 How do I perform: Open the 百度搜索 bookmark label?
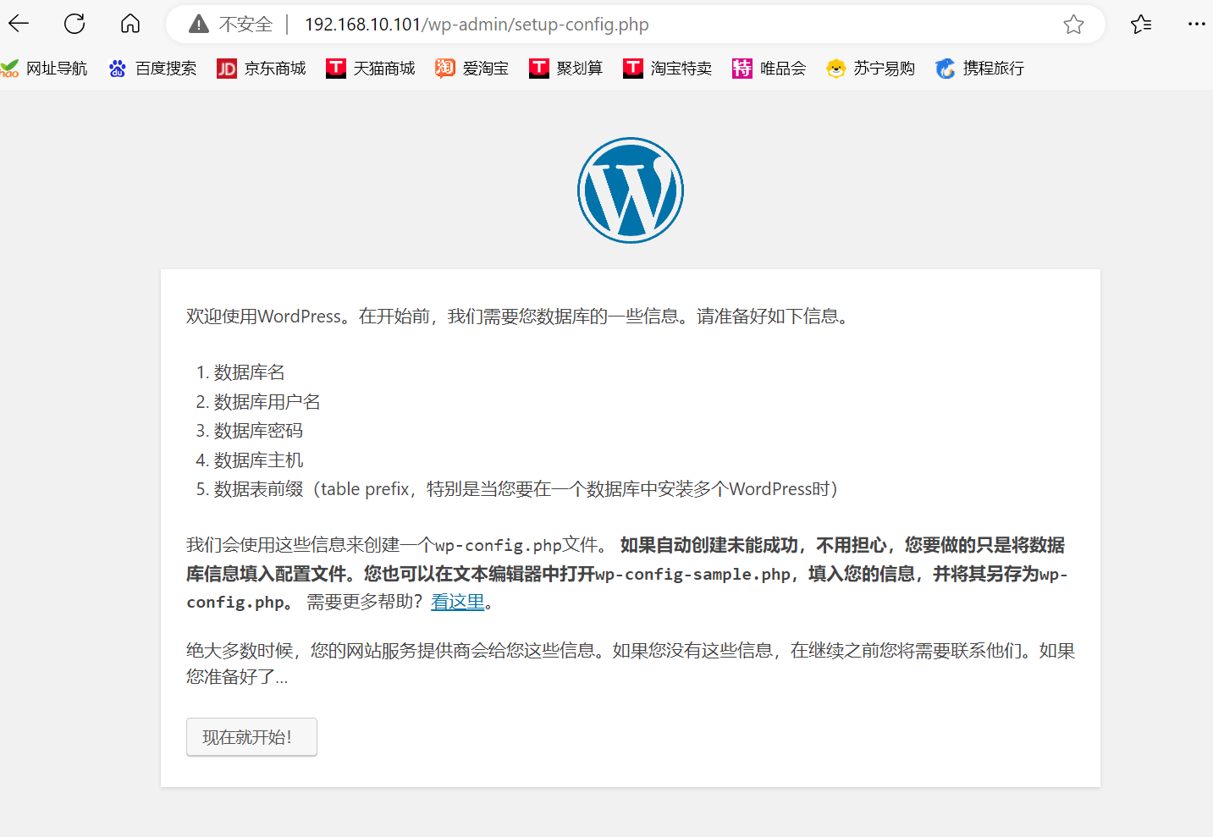(x=166, y=69)
